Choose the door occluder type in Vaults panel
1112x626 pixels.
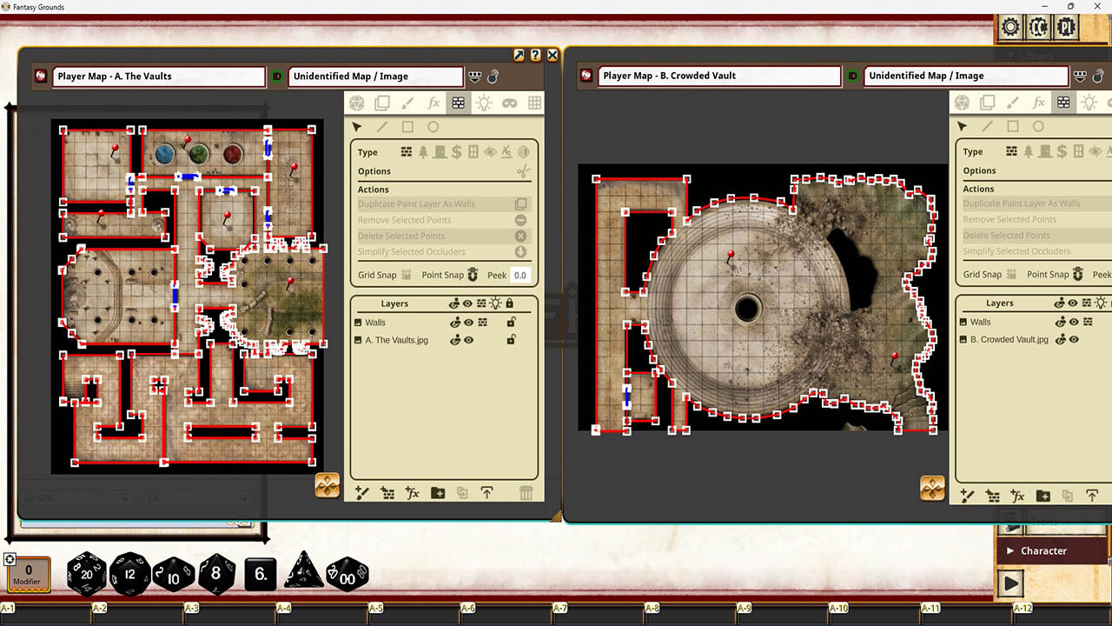(440, 152)
